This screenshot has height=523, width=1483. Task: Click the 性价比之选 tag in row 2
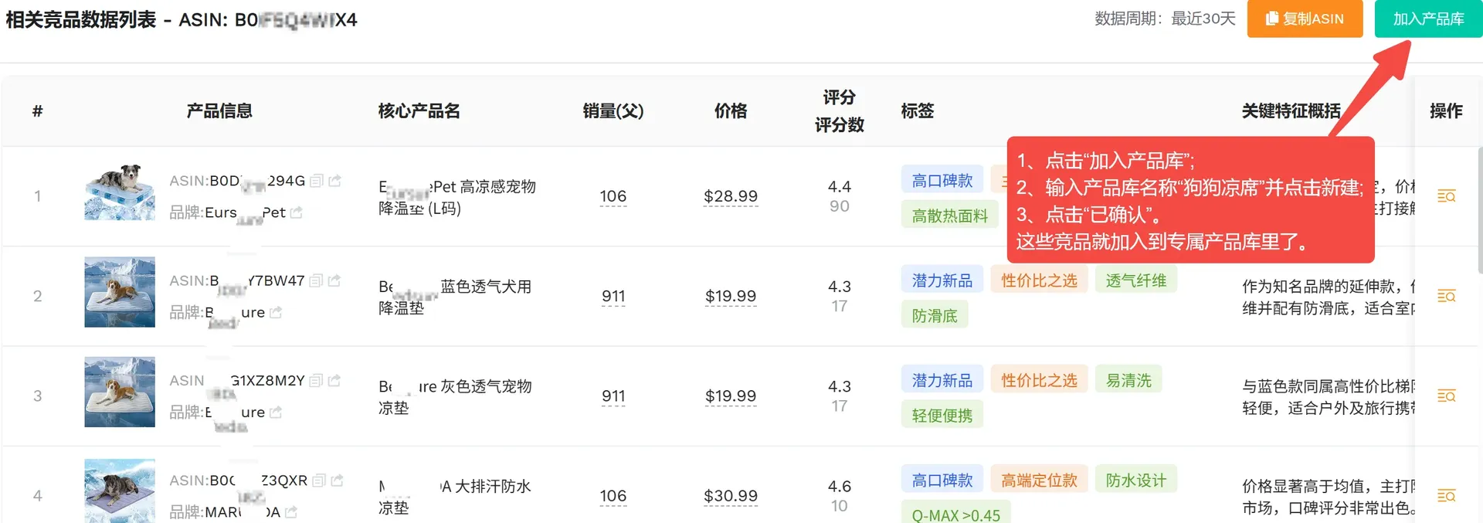[1040, 280]
